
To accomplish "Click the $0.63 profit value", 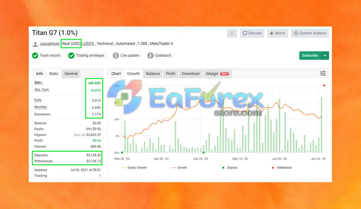I will tap(96, 140).
